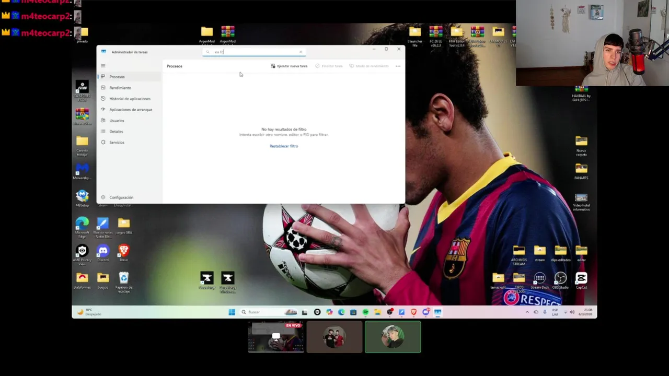This screenshot has width=669, height=376.
Task: Open the Procesos tab in Task Manager
Action: (129, 77)
